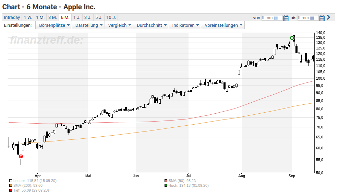Click the 'Jun' x-axis label
Screen dimensions: 339x194
pos(136,176)
